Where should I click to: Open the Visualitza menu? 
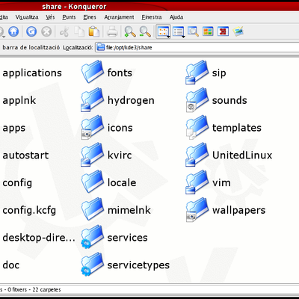point(27,17)
